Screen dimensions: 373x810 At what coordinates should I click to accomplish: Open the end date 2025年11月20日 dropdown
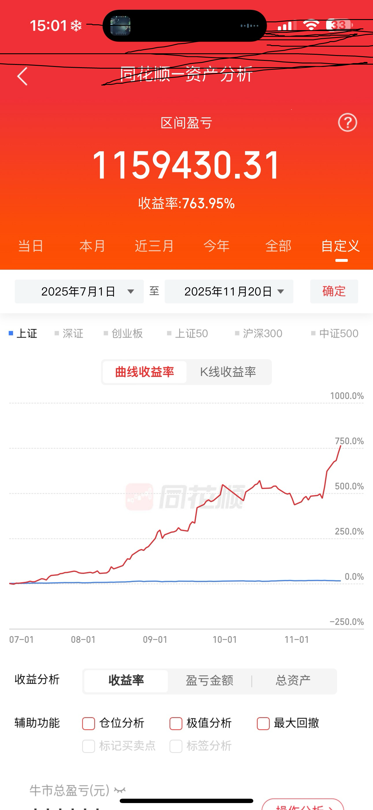tap(229, 291)
